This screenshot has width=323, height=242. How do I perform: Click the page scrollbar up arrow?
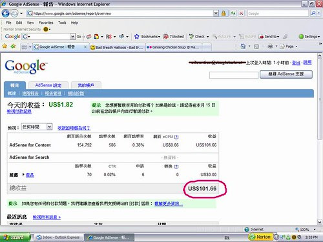pyautogui.click(x=320, y=55)
